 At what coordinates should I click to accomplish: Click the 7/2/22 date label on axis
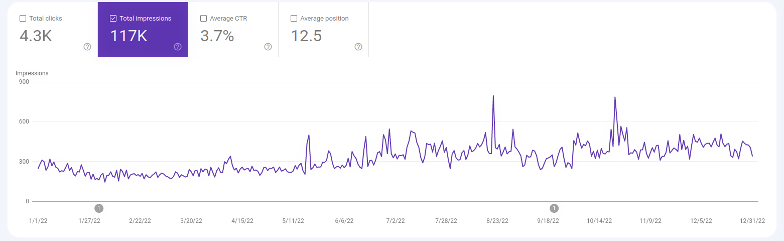click(x=395, y=221)
